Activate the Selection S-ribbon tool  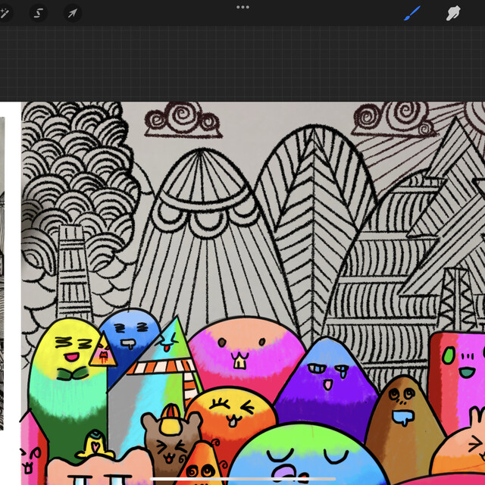click(x=39, y=14)
